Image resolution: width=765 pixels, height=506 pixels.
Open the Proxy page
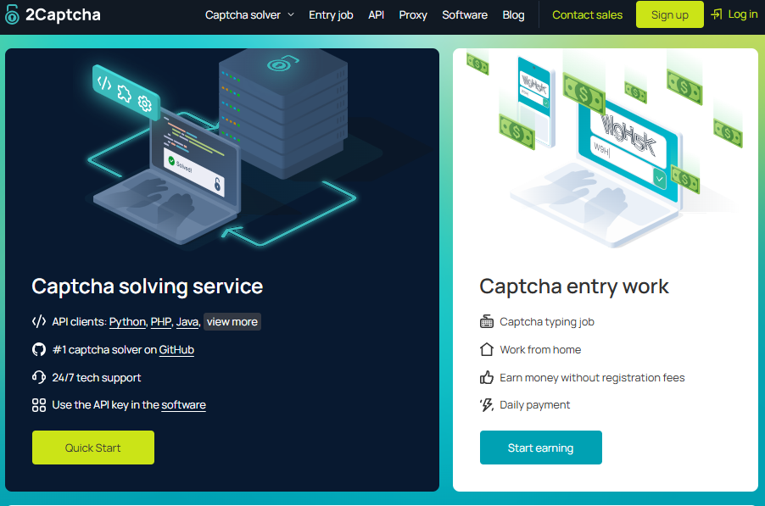(413, 14)
